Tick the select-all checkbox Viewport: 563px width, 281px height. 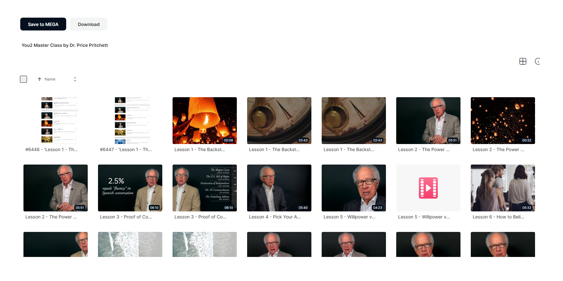pyautogui.click(x=23, y=79)
